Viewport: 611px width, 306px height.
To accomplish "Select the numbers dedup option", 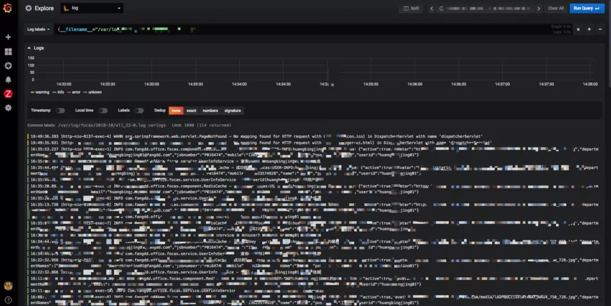I will coord(210,111).
